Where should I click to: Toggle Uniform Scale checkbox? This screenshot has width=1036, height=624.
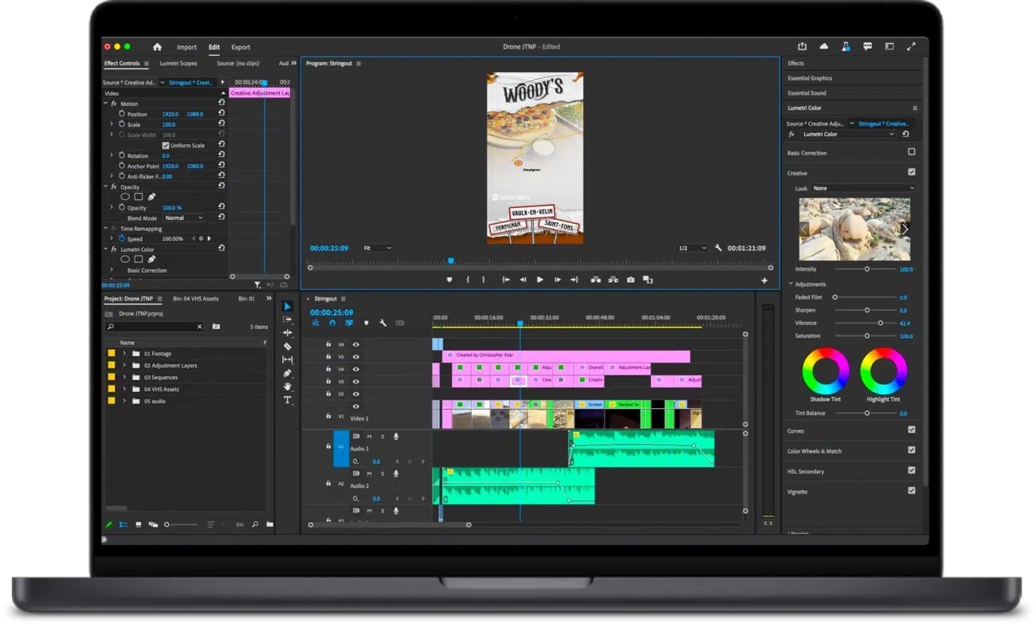click(166, 146)
